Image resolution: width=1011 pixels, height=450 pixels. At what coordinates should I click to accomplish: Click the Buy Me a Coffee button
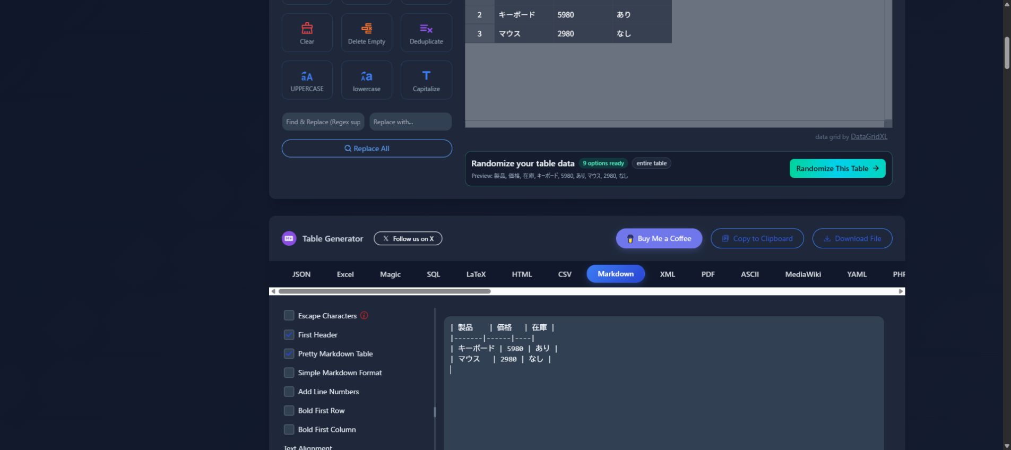pos(659,238)
